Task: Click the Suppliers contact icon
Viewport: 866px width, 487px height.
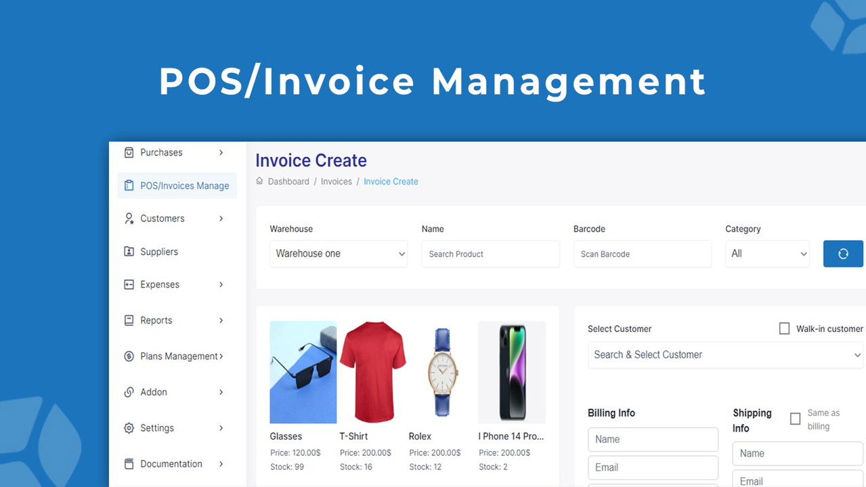Action: coord(129,252)
